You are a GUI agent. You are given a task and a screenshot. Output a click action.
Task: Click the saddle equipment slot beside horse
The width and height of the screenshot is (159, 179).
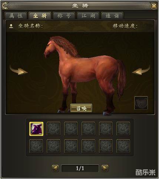(x=141, y=103)
